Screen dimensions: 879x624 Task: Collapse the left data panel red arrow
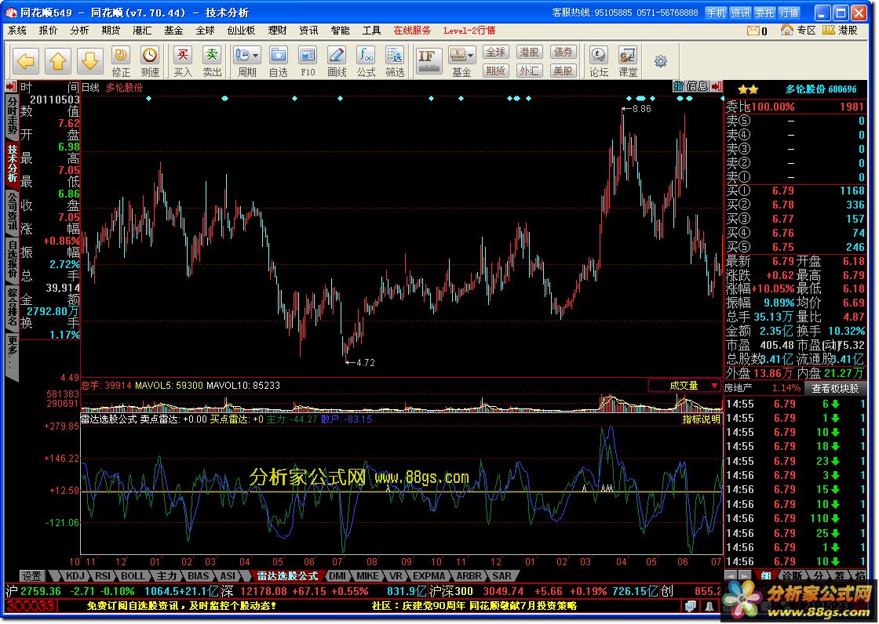(x=11, y=87)
